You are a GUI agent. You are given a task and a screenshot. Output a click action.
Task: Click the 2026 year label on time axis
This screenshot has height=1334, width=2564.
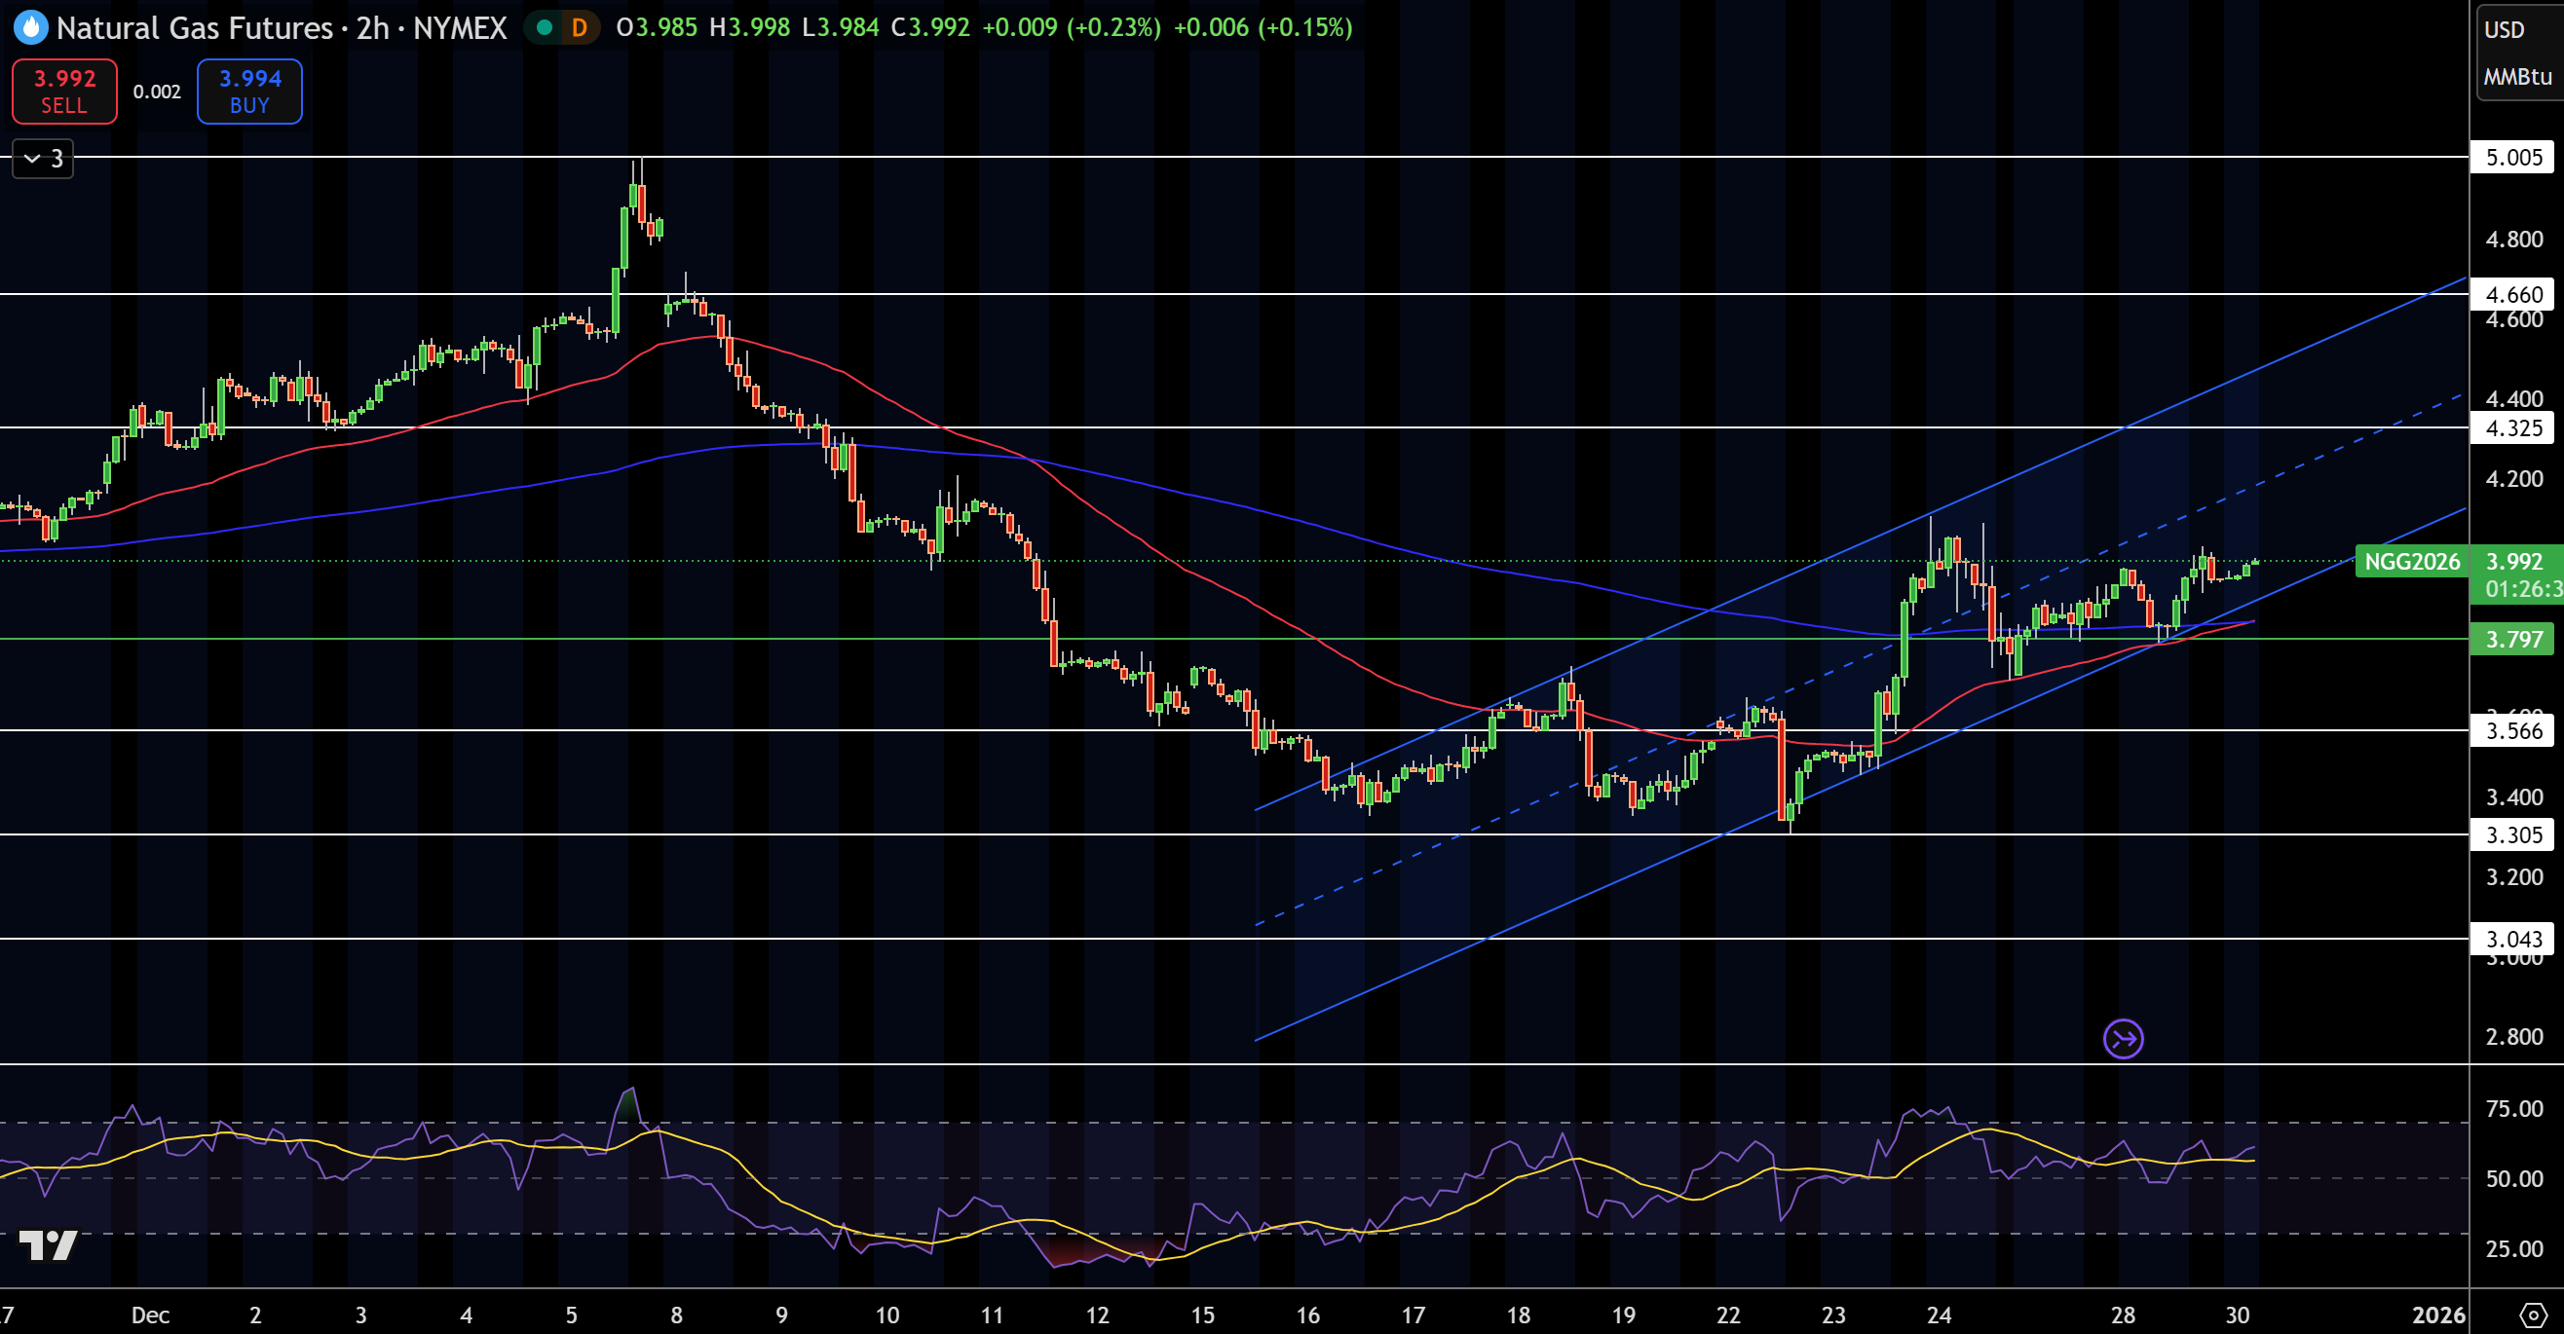(x=2437, y=1315)
